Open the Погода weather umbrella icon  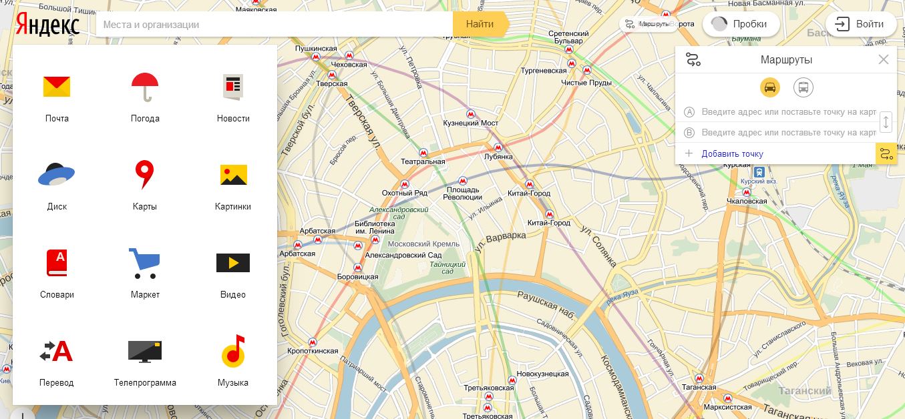145,87
